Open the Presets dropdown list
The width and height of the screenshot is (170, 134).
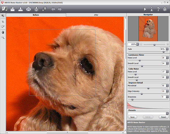point(167,113)
